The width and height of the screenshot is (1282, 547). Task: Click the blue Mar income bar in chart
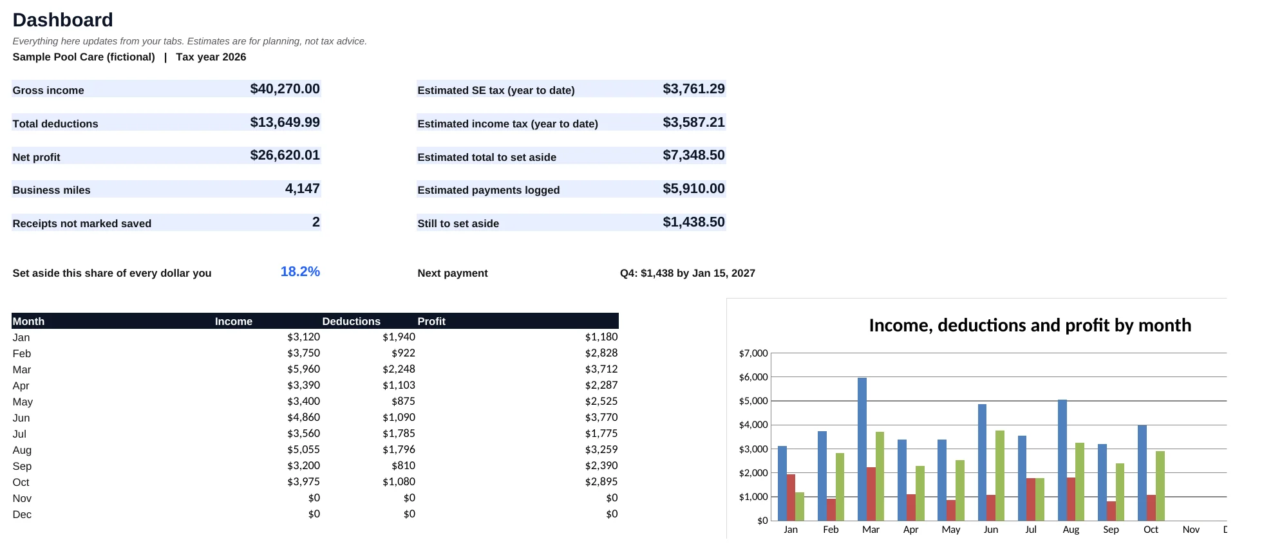(x=862, y=449)
